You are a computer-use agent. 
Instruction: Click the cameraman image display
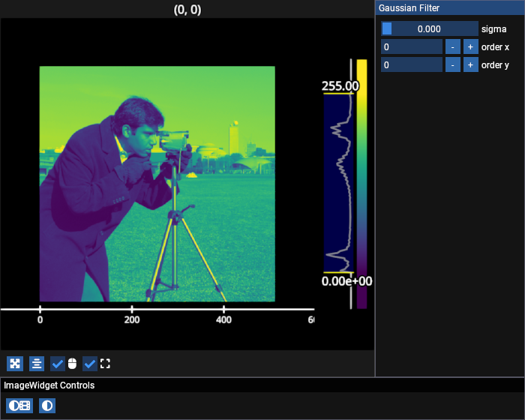[x=157, y=184]
